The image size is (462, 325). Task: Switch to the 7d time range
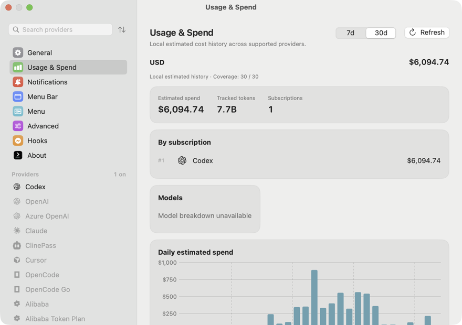[350, 32]
